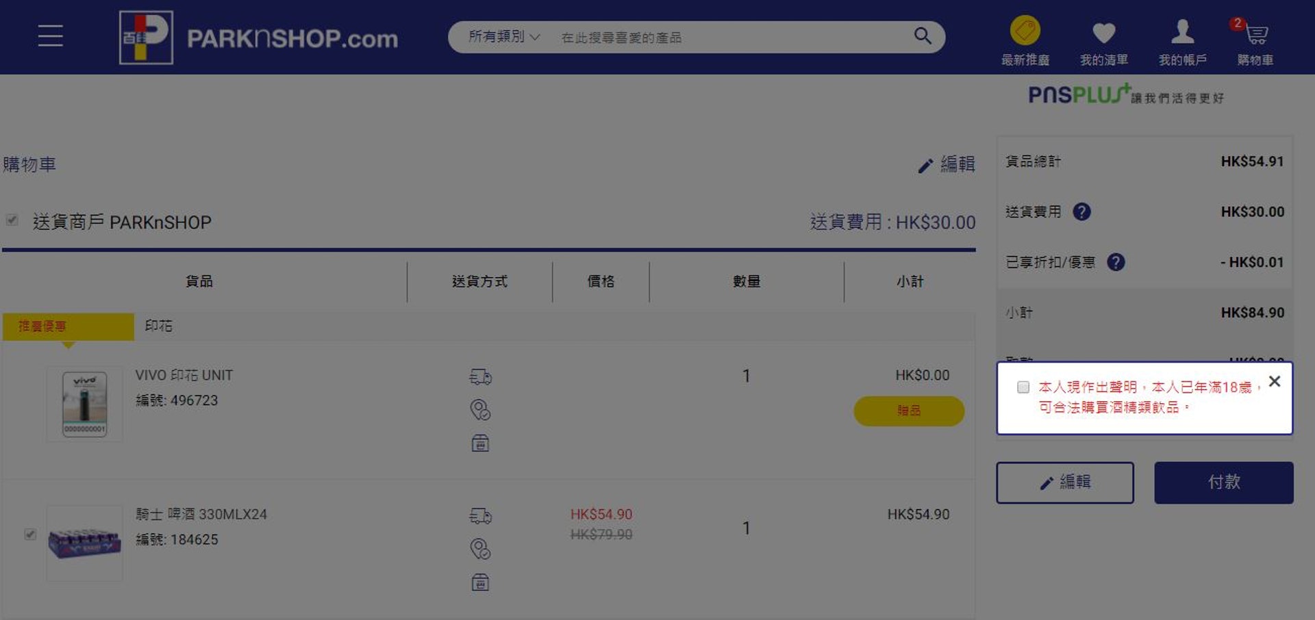Click the blue checkout payment button
The width and height of the screenshot is (1315, 620).
click(x=1223, y=482)
